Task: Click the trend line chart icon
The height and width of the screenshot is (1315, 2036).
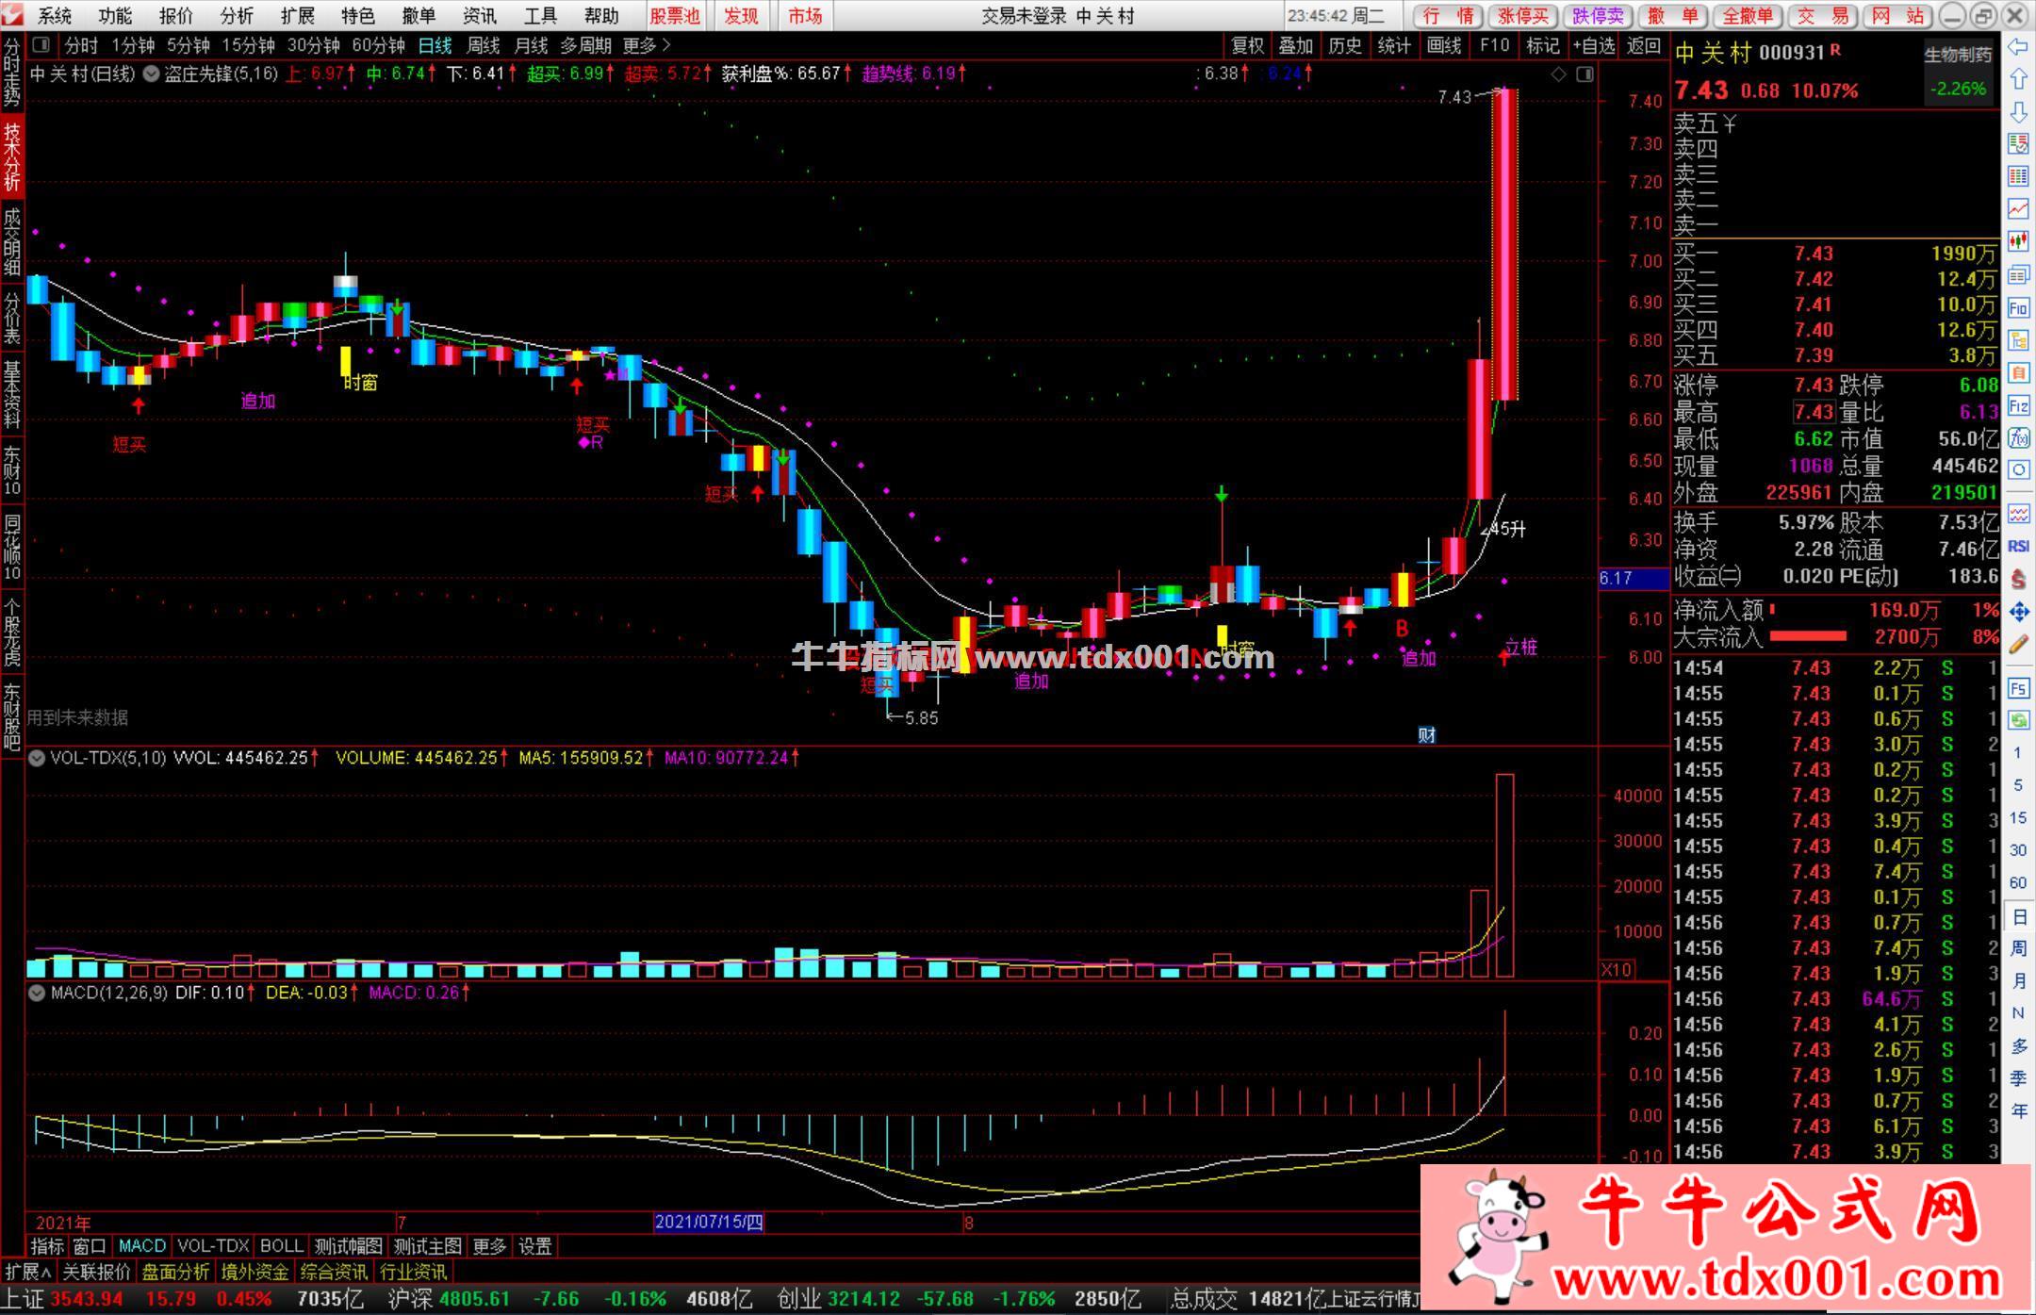Action: tap(2018, 208)
